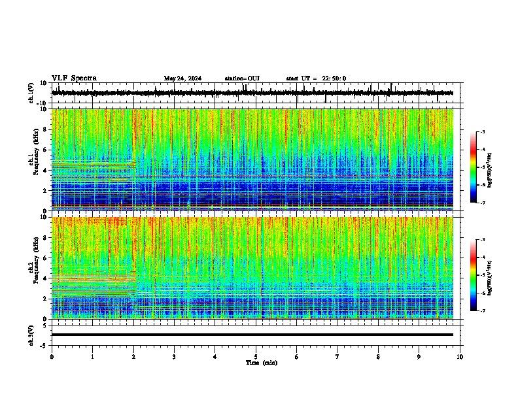Click the "6" tick on the time axis
This screenshot has height=400, width=518.
[297, 357]
